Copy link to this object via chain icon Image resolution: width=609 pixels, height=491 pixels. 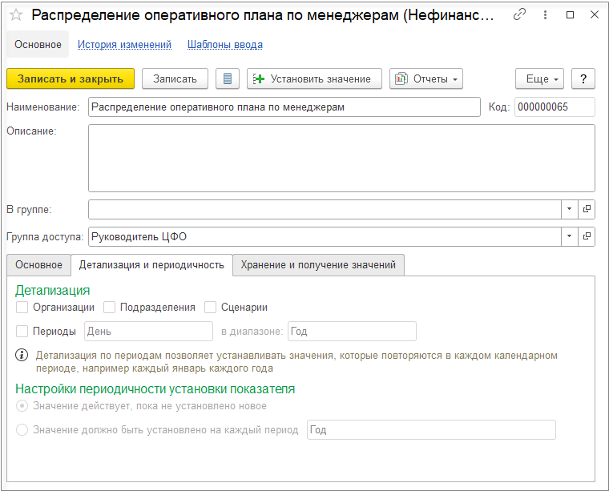tap(520, 14)
